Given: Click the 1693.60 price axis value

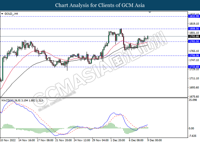Looking at the screenshot, I should [x=194, y=87].
